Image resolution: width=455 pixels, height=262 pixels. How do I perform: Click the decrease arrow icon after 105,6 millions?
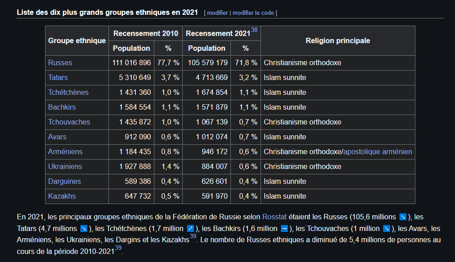click(x=403, y=217)
